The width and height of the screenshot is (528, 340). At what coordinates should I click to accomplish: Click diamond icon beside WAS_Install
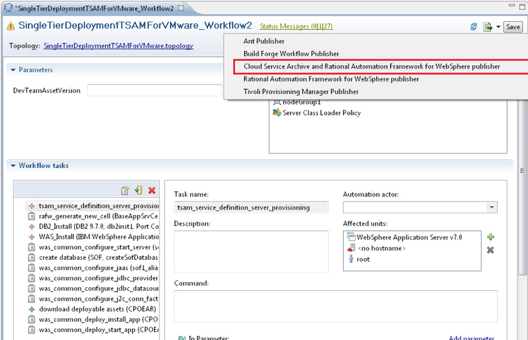32,237
